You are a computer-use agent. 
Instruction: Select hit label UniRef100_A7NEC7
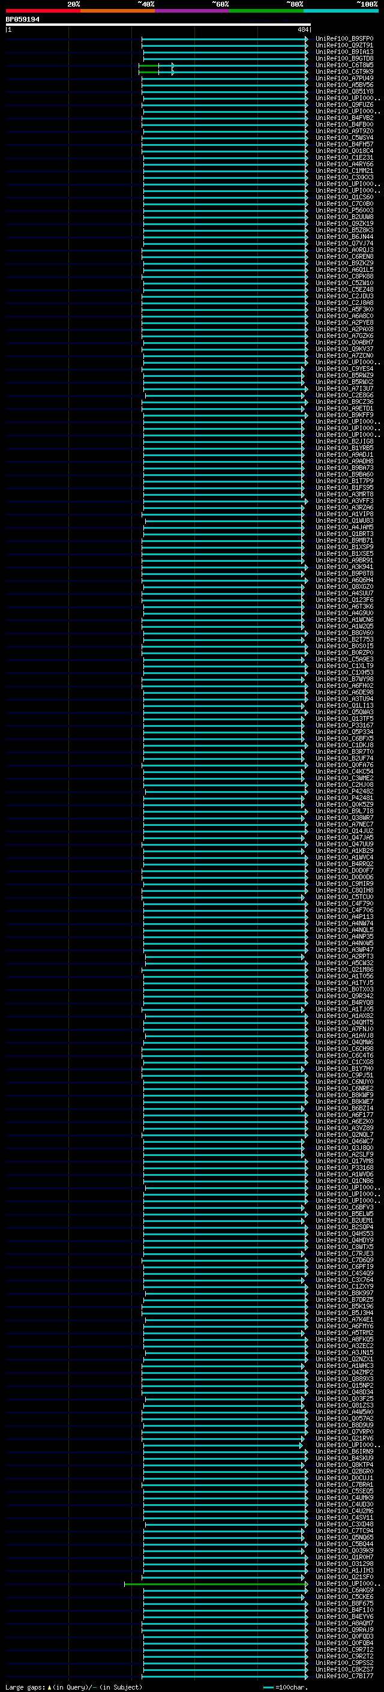pos(344,824)
